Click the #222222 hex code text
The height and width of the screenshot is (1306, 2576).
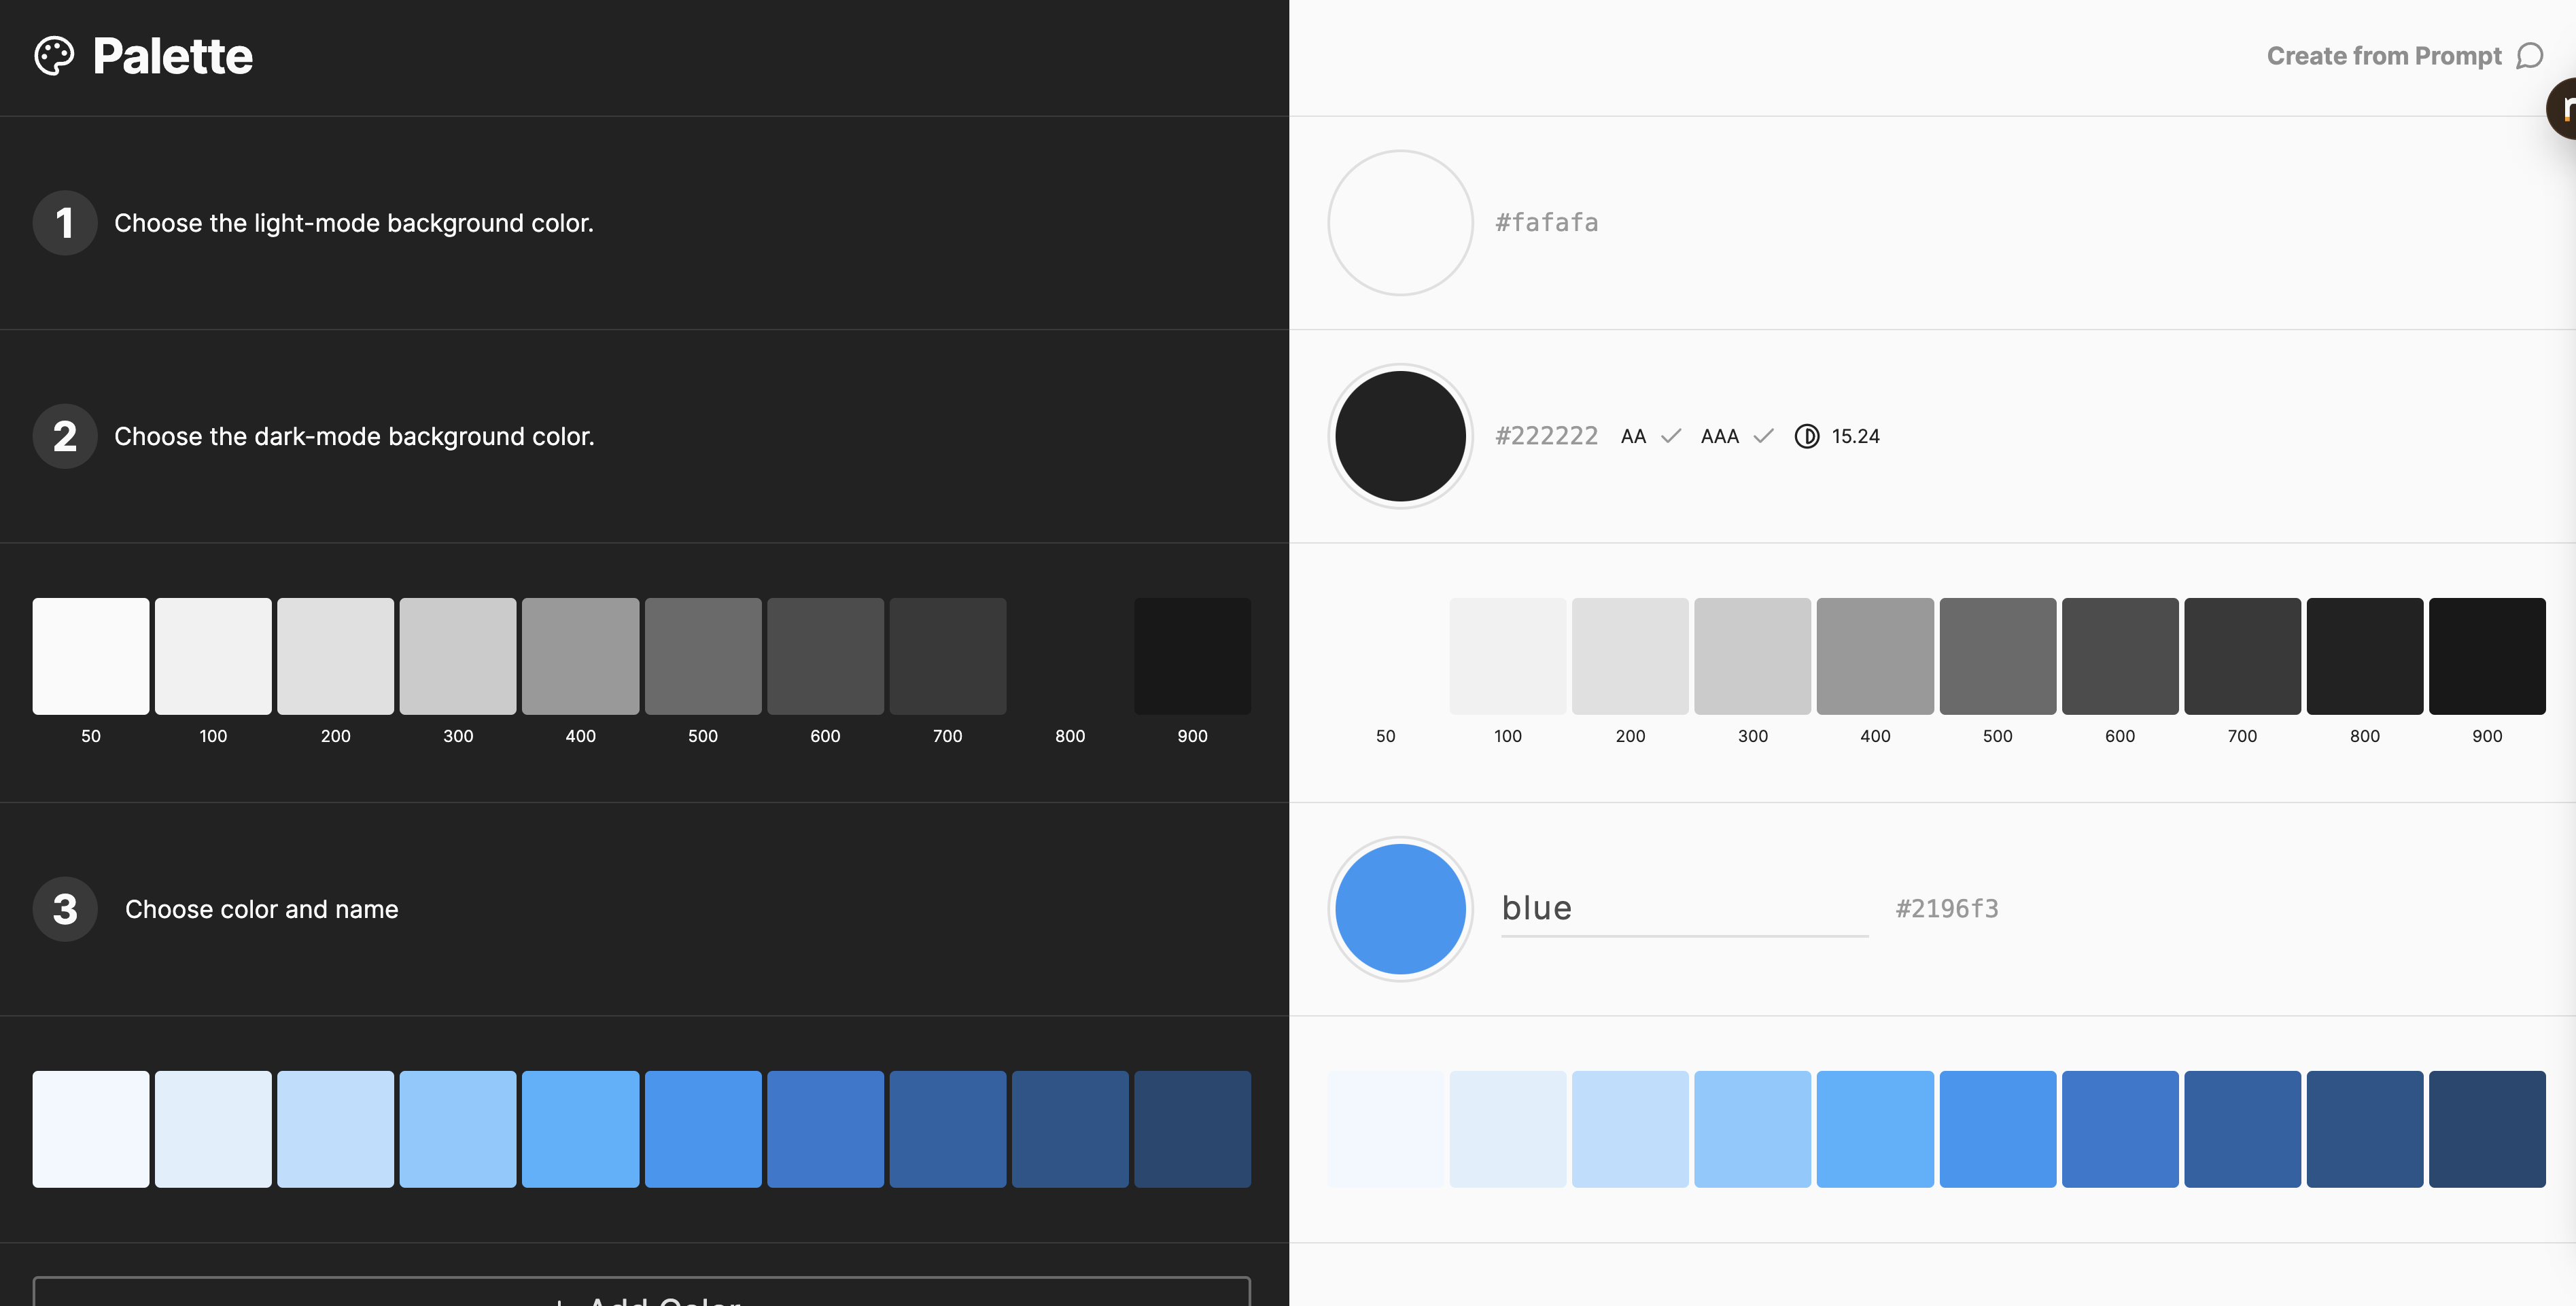(x=1546, y=436)
